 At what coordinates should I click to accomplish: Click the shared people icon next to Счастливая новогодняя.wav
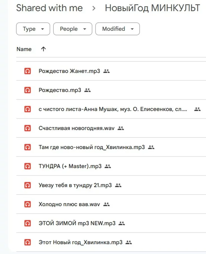point(121,128)
